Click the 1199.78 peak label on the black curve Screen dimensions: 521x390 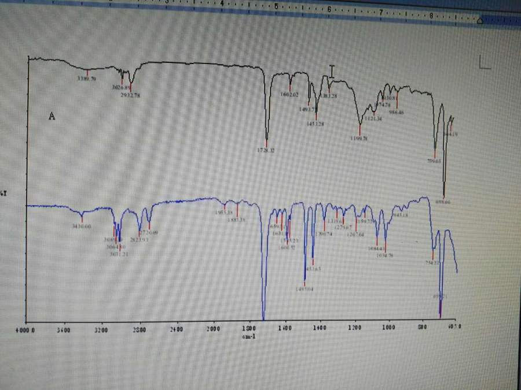tap(359, 138)
